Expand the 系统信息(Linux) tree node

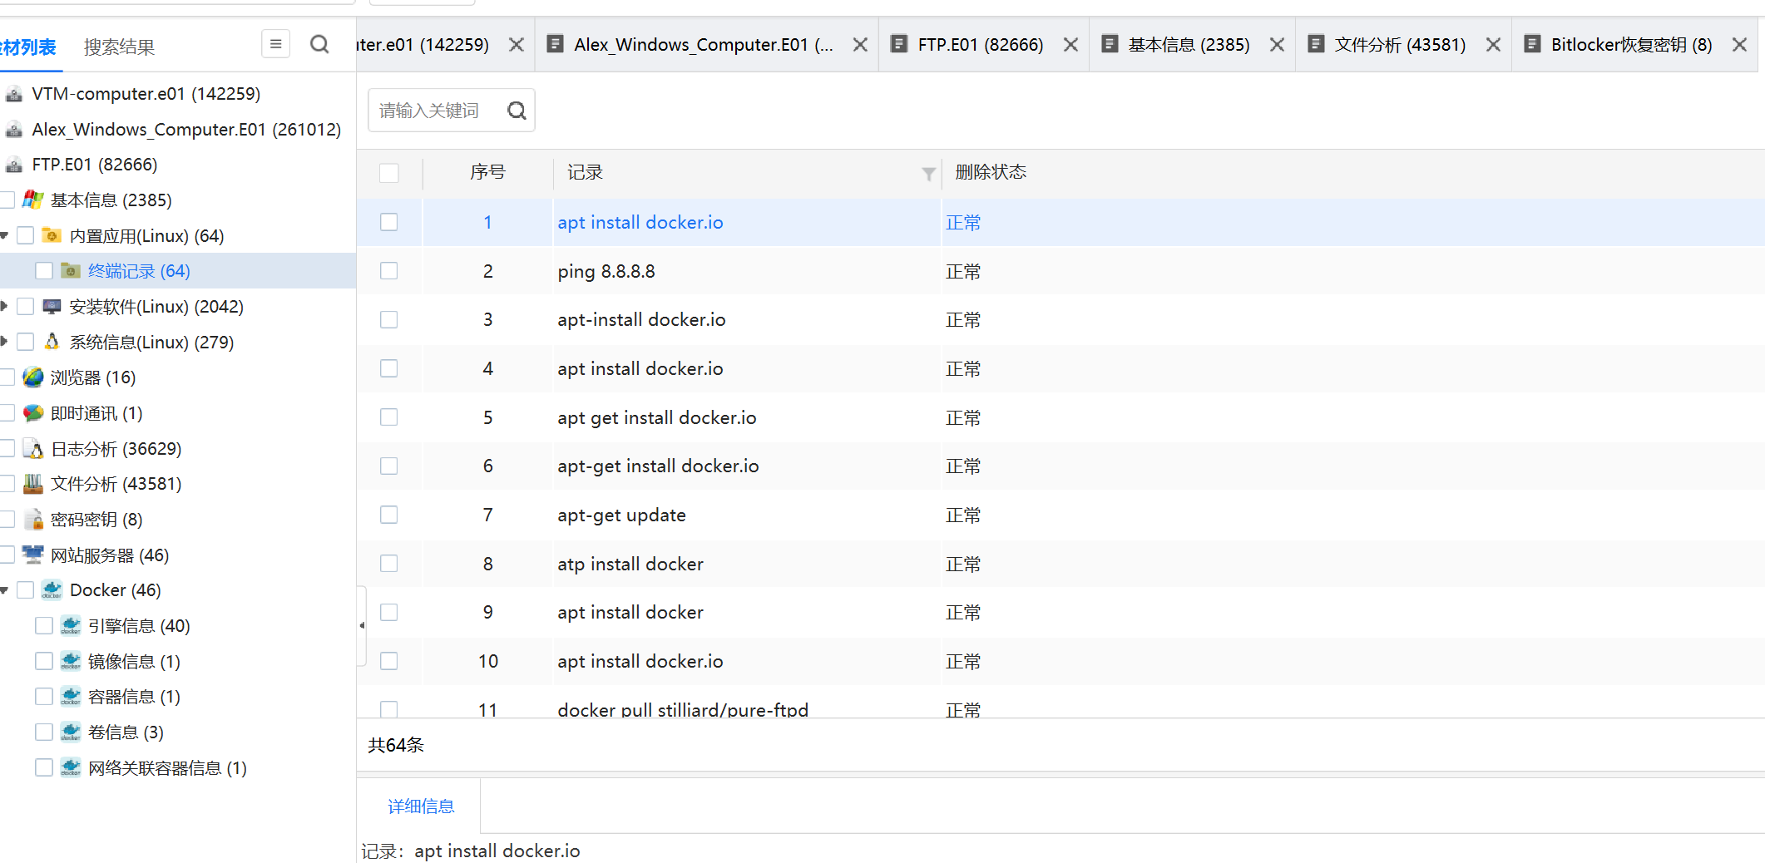pyautogui.click(x=5, y=342)
